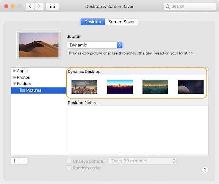Open help with the question mark button
The width and height of the screenshot is (219, 184).
click(x=205, y=170)
